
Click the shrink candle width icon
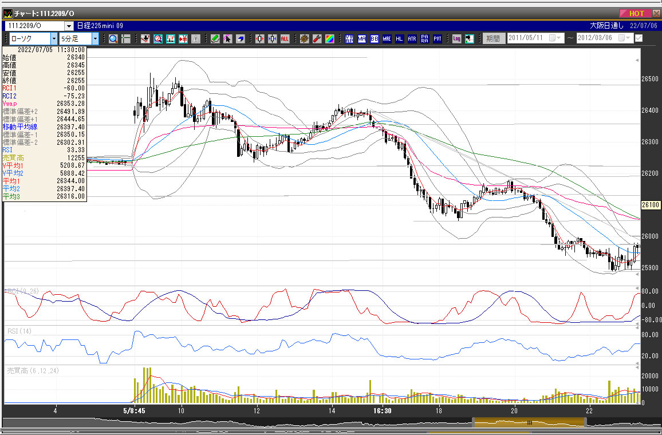(x=273, y=39)
